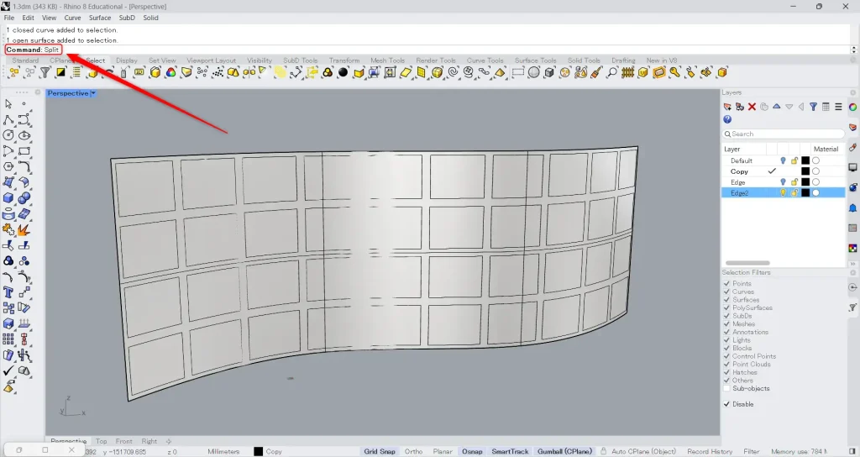The width and height of the screenshot is (860, 457).
Task: Expand the side panel tabs overflow chevron
Action: 853,264
